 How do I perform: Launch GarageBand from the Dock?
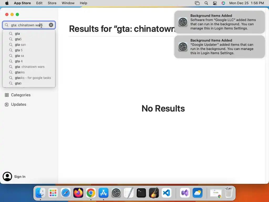point(154,193)
